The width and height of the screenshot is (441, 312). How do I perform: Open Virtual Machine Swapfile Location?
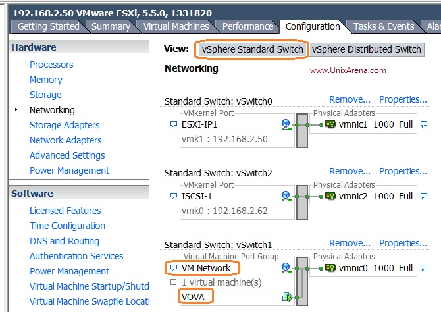pyautogui.click(x=89, y=301)
